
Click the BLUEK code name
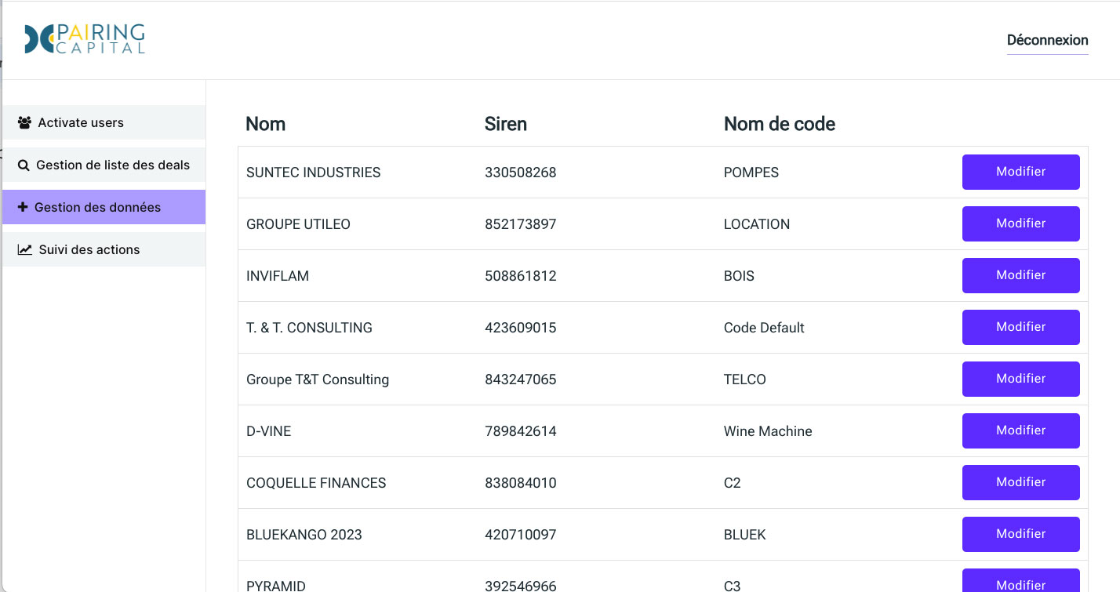[x=745, y=535]
